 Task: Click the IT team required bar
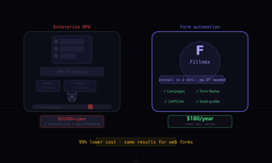[72, 107]
